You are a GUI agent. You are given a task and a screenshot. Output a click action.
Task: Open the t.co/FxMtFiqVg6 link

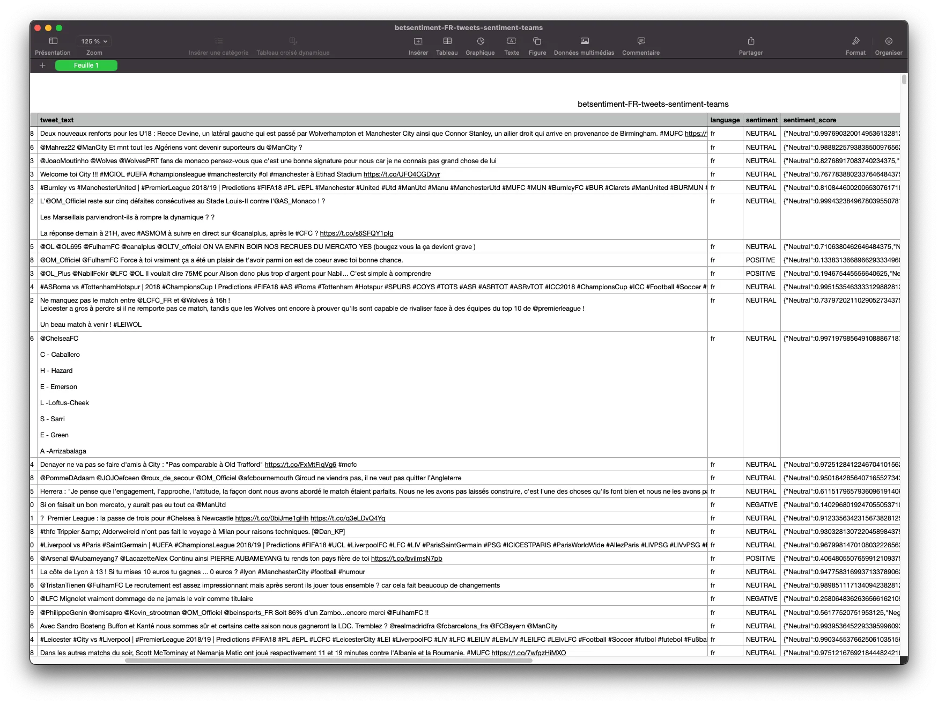[300, 465]
